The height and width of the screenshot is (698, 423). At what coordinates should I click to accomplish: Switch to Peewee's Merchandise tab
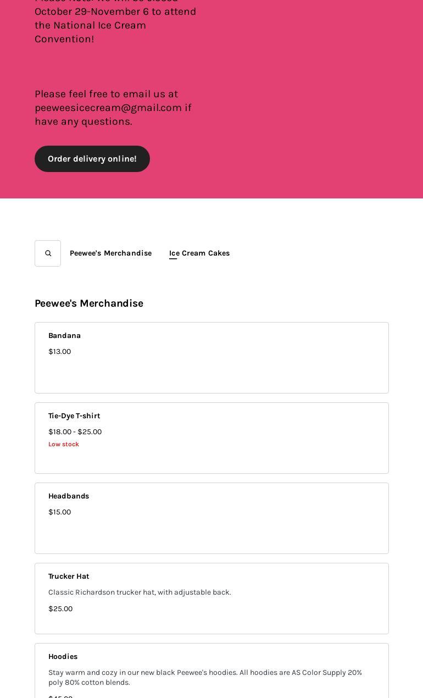click(110, 253)
